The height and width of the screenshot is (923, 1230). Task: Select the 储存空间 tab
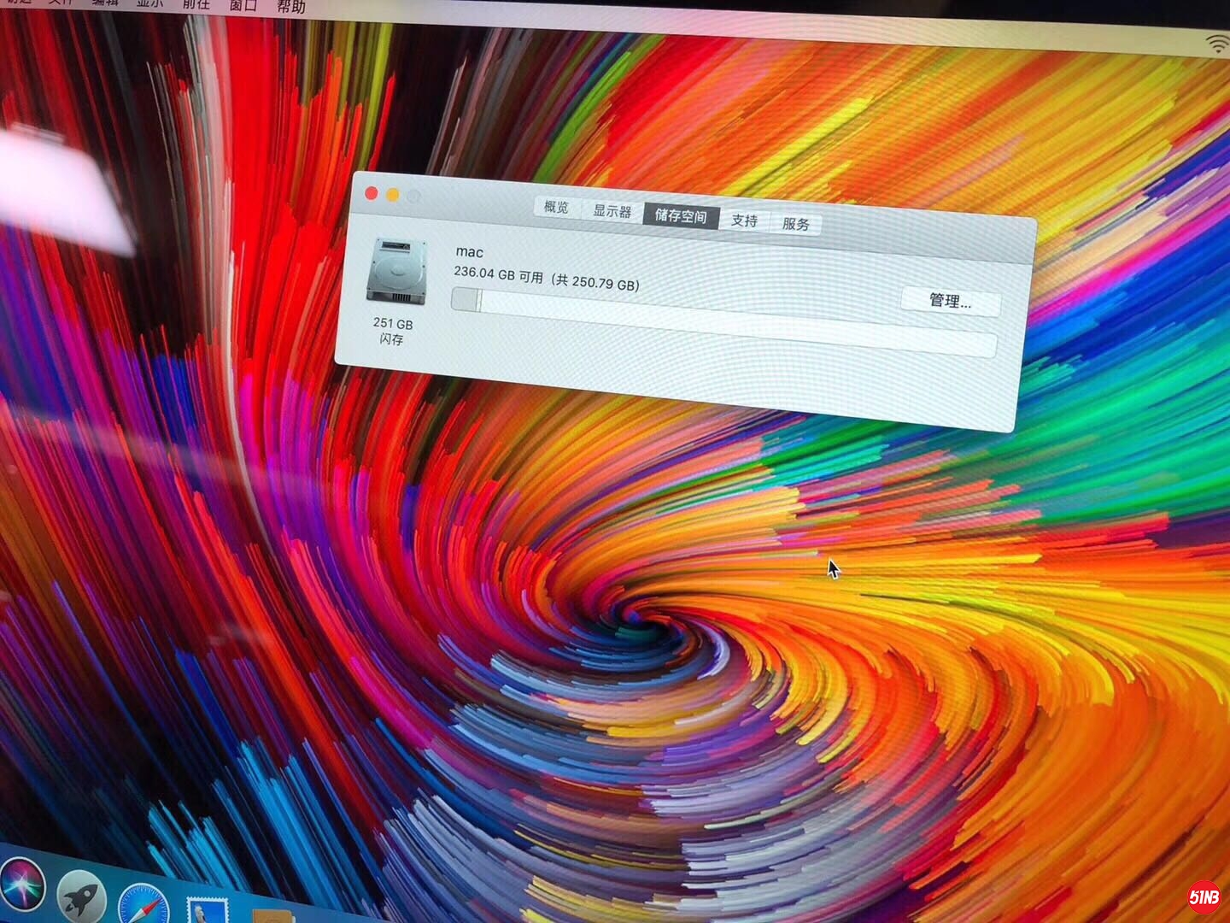pyautogui.click(x=681, y=215)
